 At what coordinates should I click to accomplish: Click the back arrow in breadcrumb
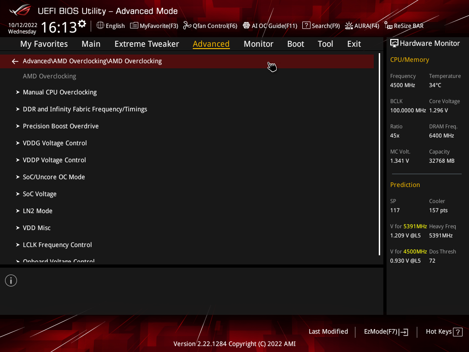[x=15, y=61]
